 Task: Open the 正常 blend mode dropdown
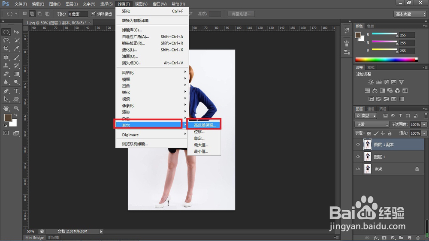pos(372,124)
